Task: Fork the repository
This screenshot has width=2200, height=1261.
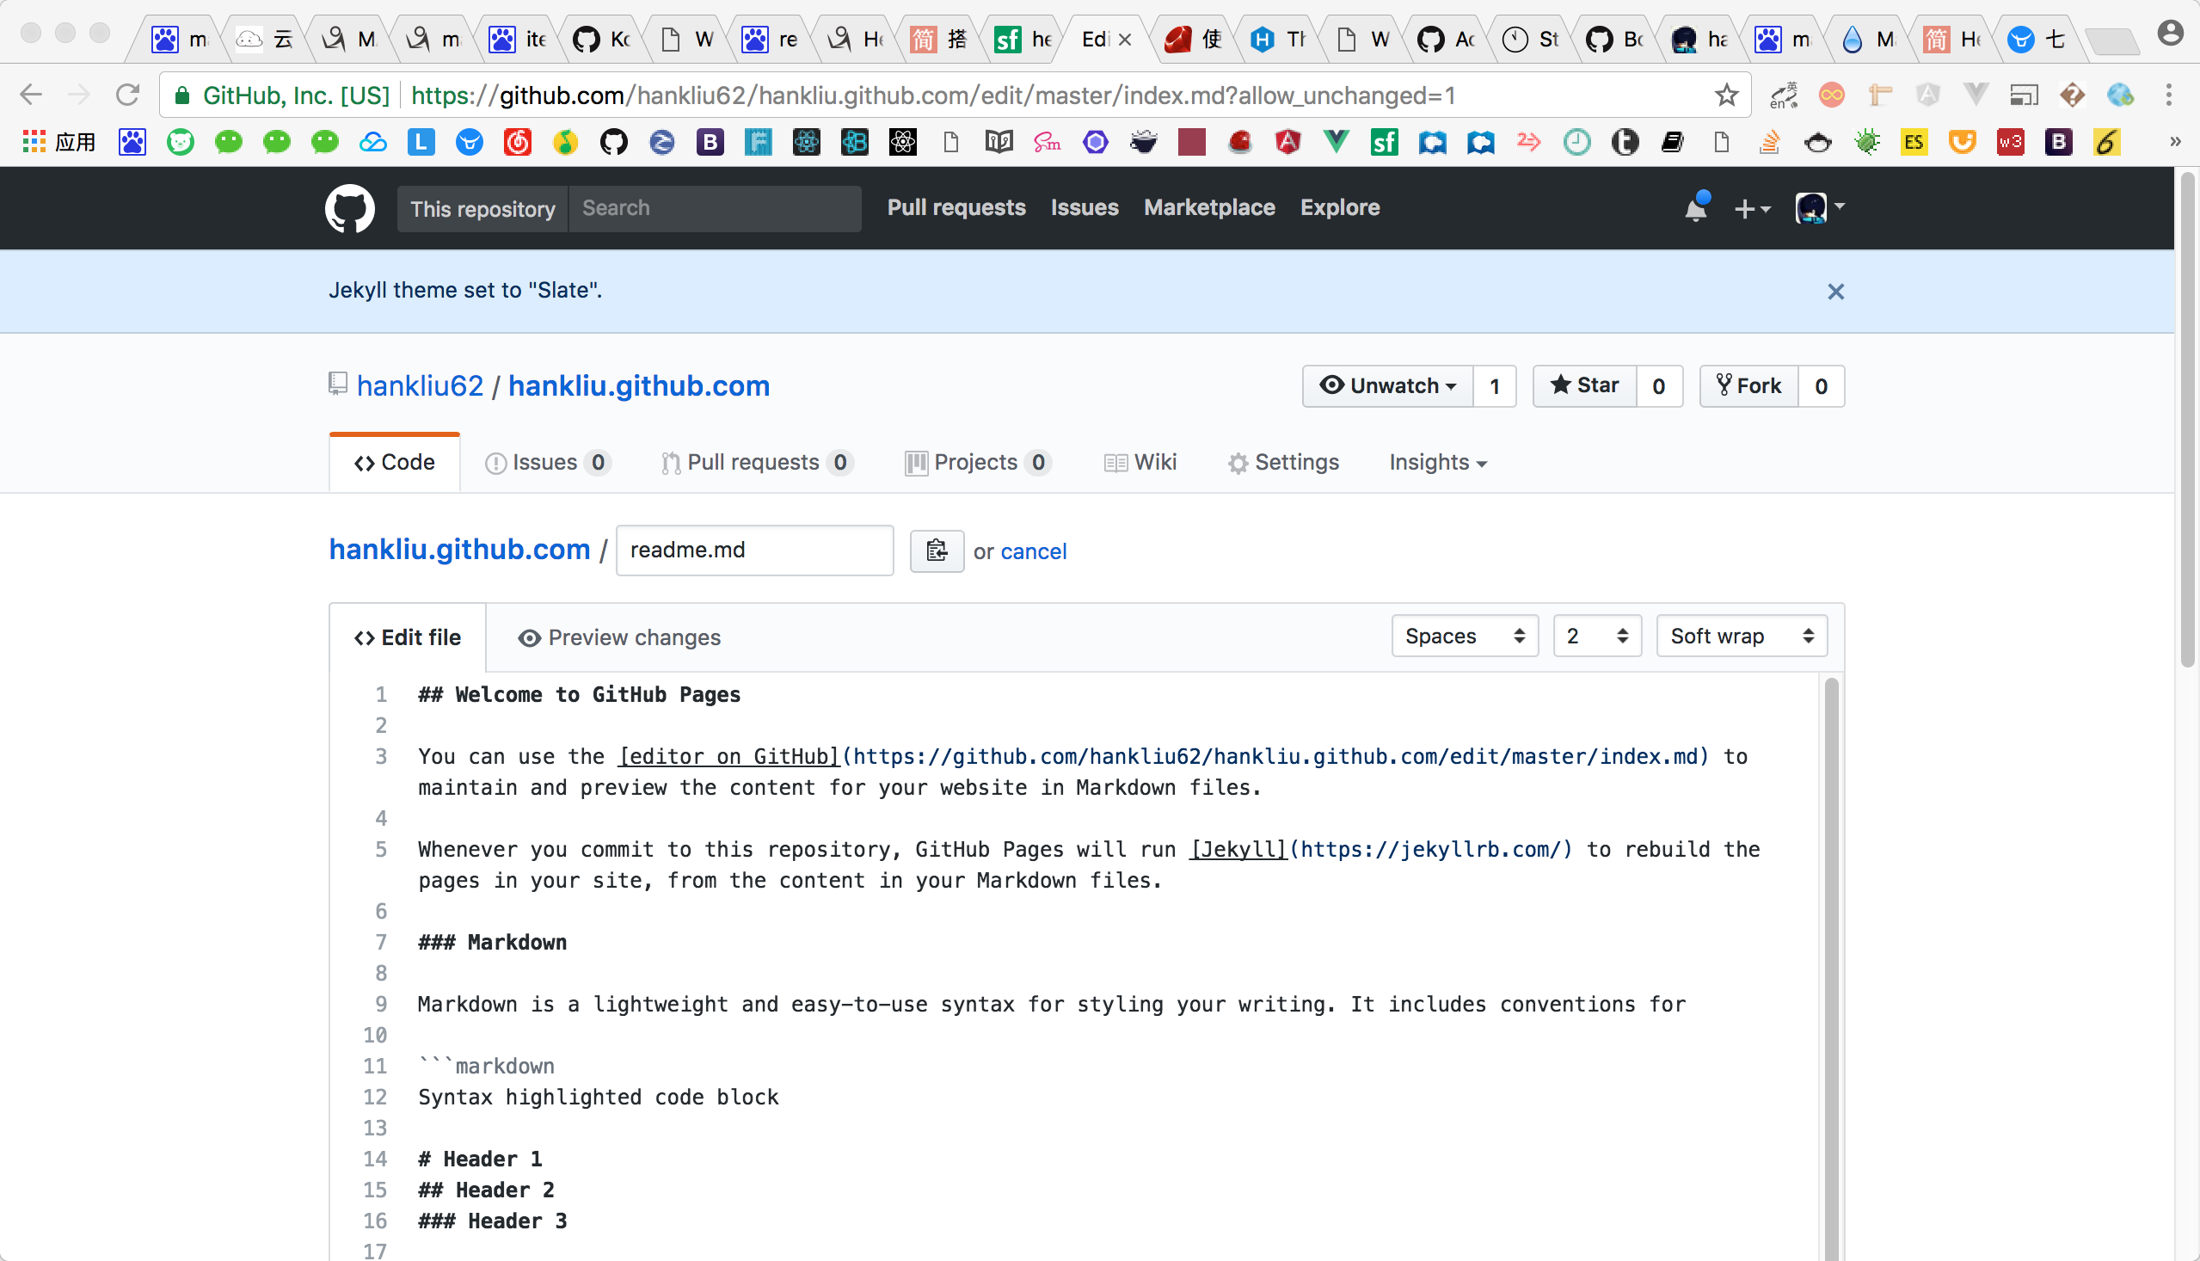Action: (x=1749, y=385)
